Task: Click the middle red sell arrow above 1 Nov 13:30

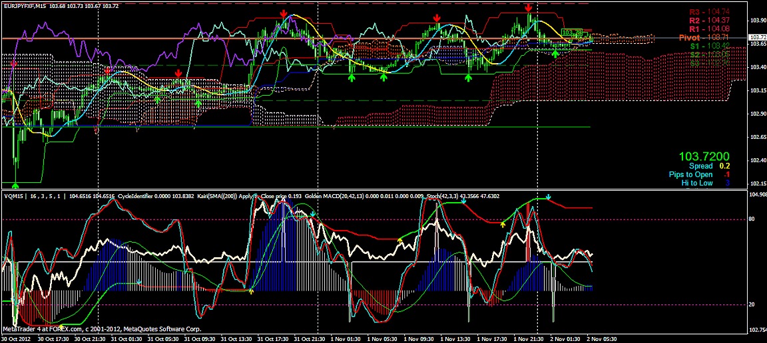Action: pos(437,18)
